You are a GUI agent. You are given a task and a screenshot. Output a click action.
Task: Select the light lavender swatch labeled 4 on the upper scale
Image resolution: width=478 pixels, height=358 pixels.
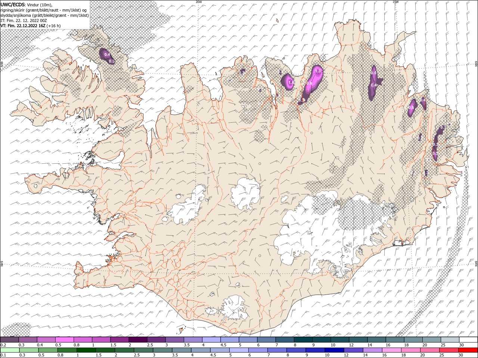tap(211, 340)
